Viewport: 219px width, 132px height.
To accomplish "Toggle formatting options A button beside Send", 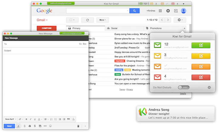I will 18,126.
